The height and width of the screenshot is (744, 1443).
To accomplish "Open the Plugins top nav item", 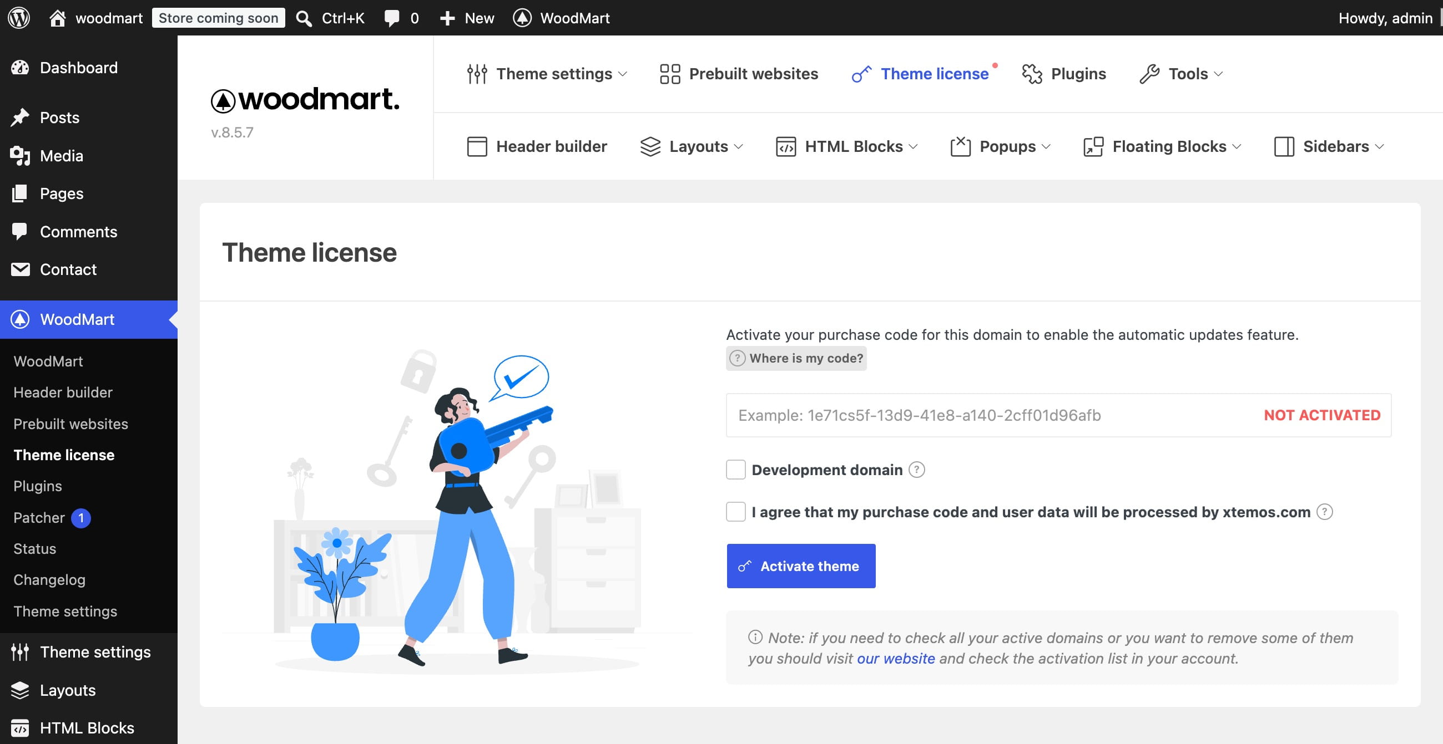I will [1064, 74].
